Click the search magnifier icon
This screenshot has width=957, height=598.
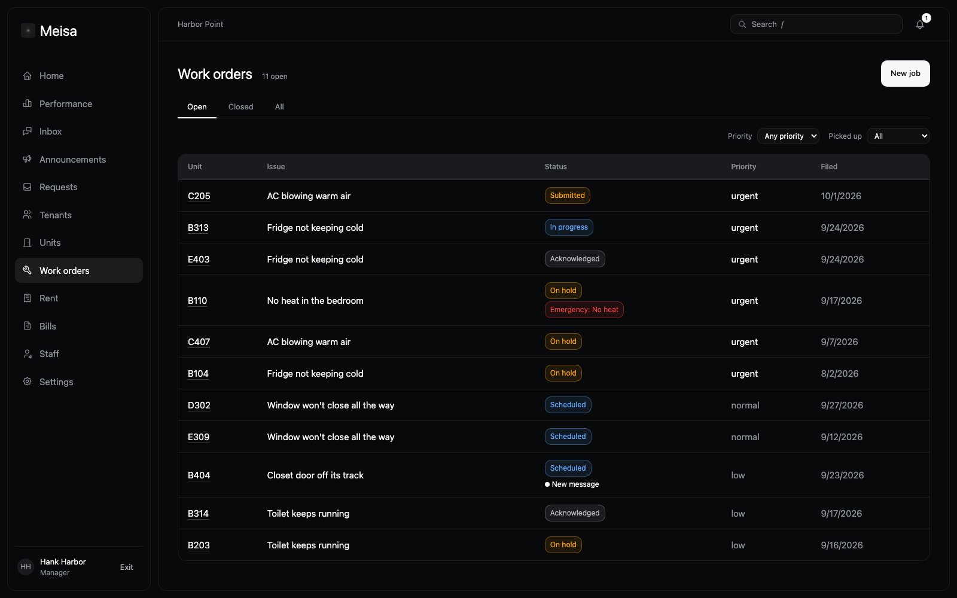point(742,25)
